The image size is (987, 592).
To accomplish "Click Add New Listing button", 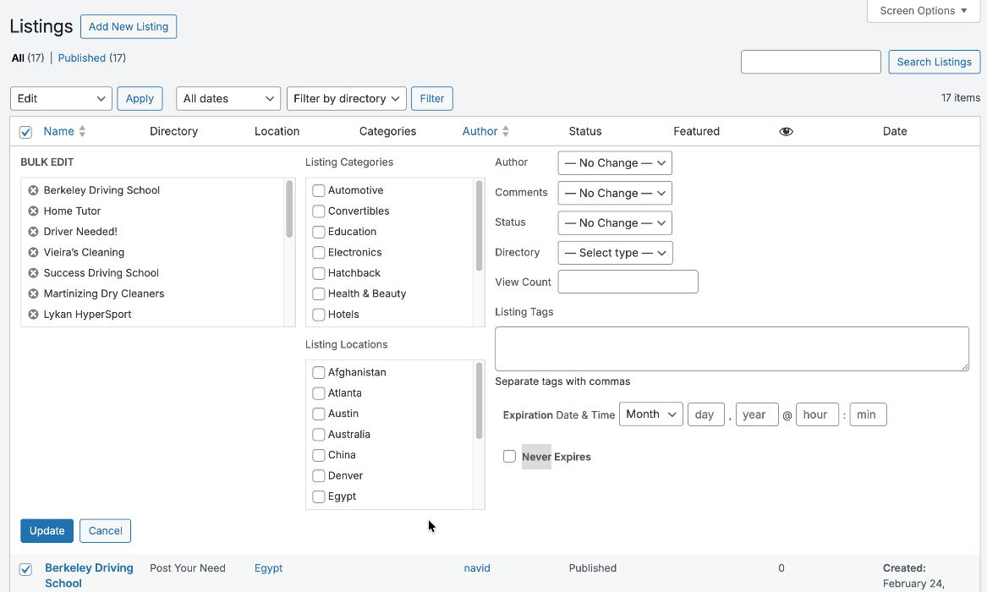I will (x=129, y=26).
